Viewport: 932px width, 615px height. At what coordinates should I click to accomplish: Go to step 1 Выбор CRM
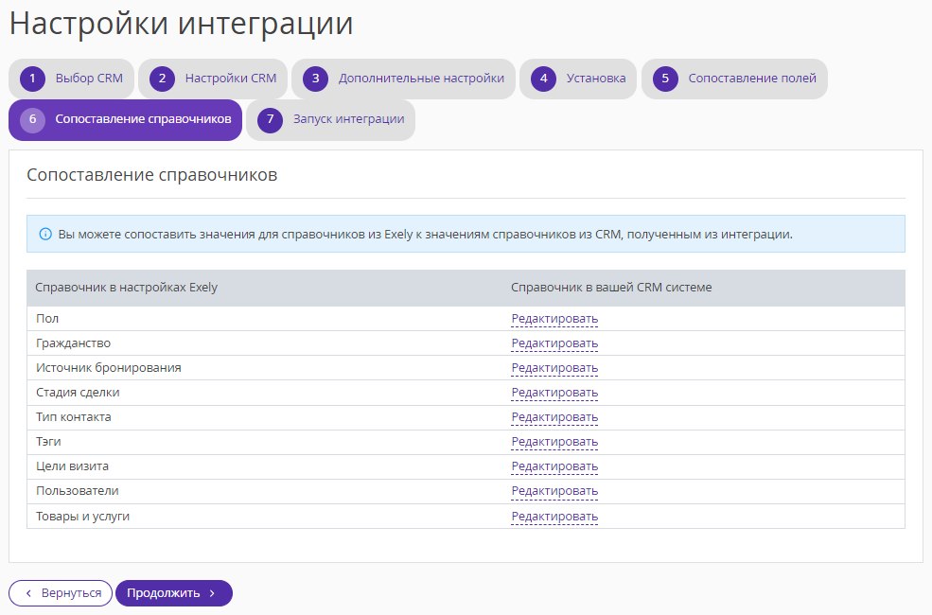coord(71,79)
